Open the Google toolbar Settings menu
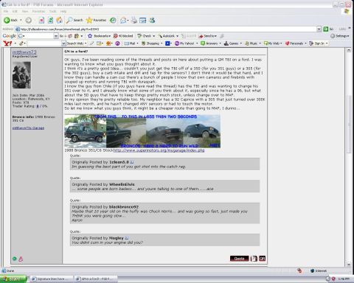This screenshot has width=354, height=283. pyautogui.click(x=340, y=36)
